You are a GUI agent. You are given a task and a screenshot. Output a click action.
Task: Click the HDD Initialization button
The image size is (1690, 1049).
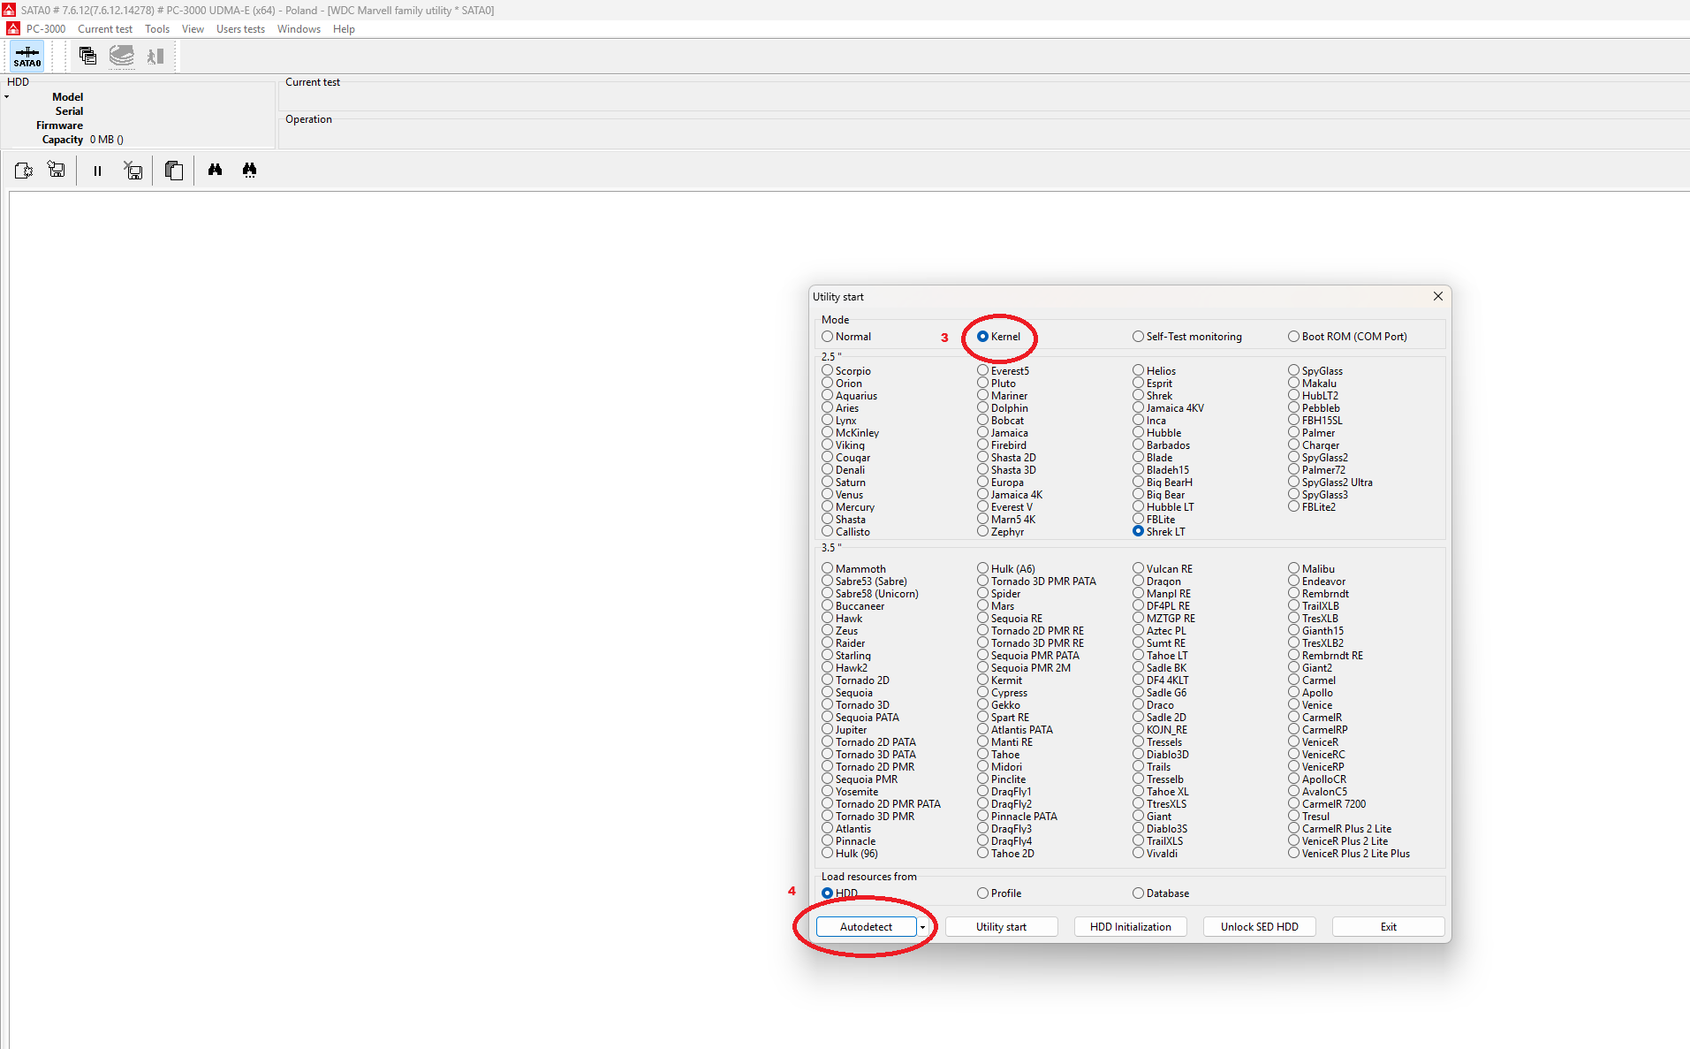point(1130,927)
